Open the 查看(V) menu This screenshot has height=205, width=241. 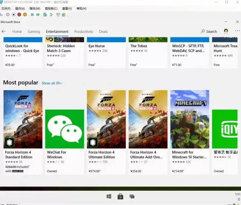pos(67,9)
